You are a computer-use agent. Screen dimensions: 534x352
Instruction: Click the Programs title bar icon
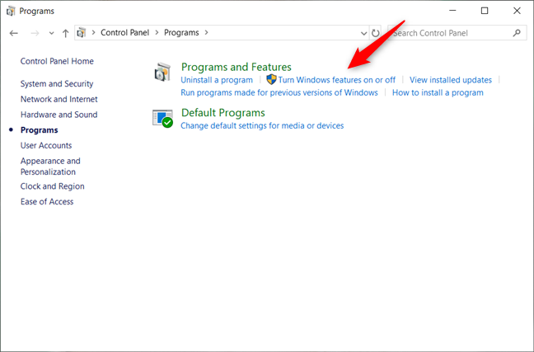[x=11, y=12]
